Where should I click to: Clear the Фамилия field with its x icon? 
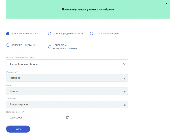coord(125,78)
